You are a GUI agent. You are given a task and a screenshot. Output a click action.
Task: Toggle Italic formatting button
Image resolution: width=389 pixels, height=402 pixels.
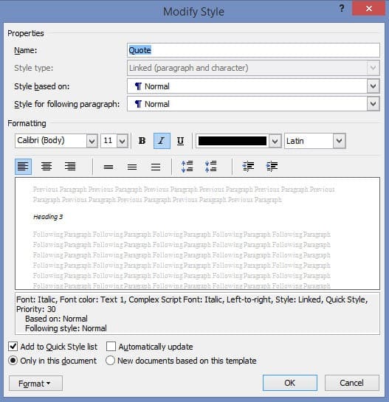162,141
